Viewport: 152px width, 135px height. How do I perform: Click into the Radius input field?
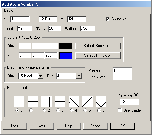(x=88, y=29)
